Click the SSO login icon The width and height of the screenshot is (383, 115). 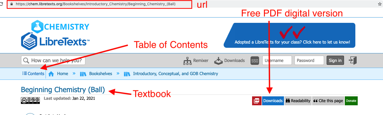click(x=255, y=60)
